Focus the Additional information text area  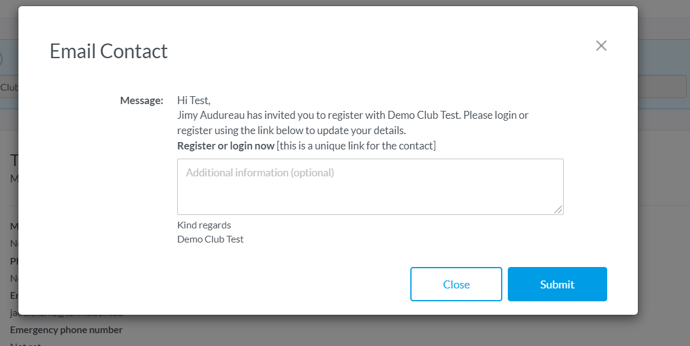[370, 186]
